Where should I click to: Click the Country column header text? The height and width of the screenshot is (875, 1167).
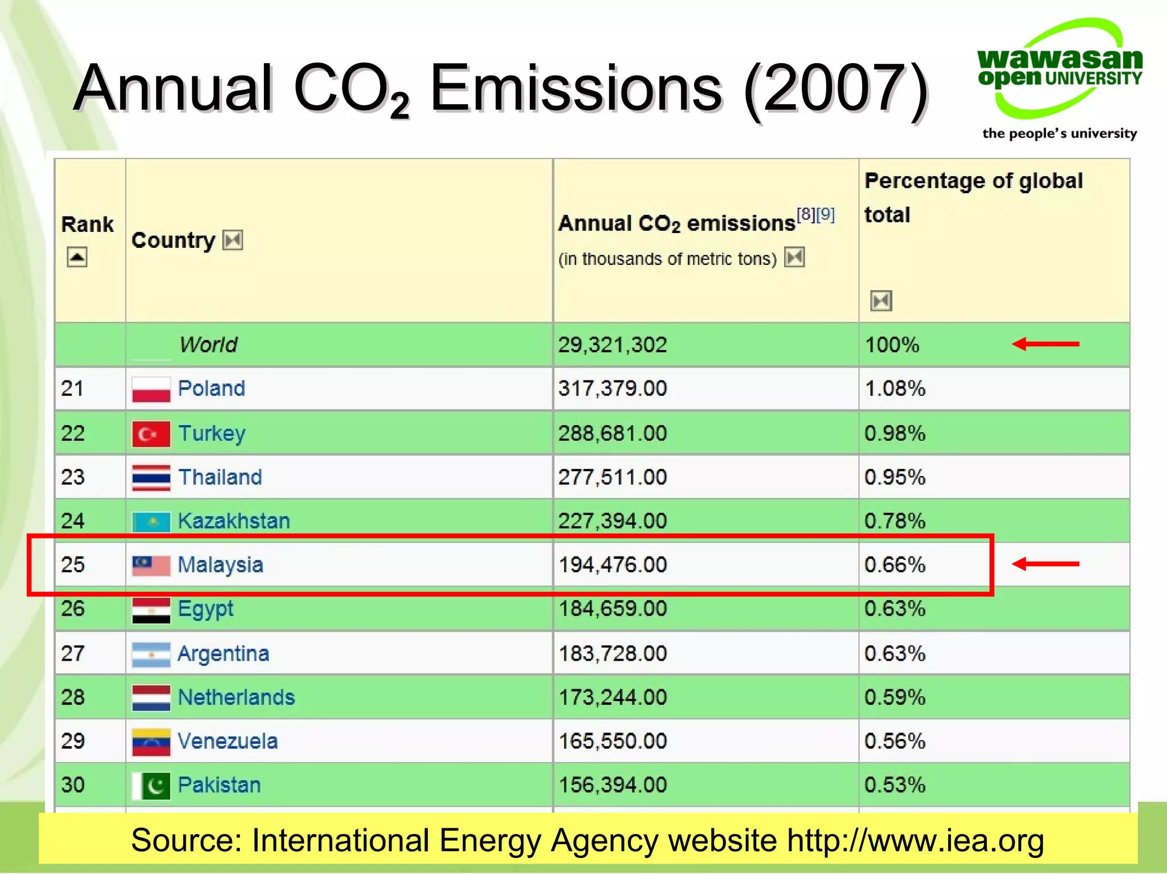(x=173, y=240)
